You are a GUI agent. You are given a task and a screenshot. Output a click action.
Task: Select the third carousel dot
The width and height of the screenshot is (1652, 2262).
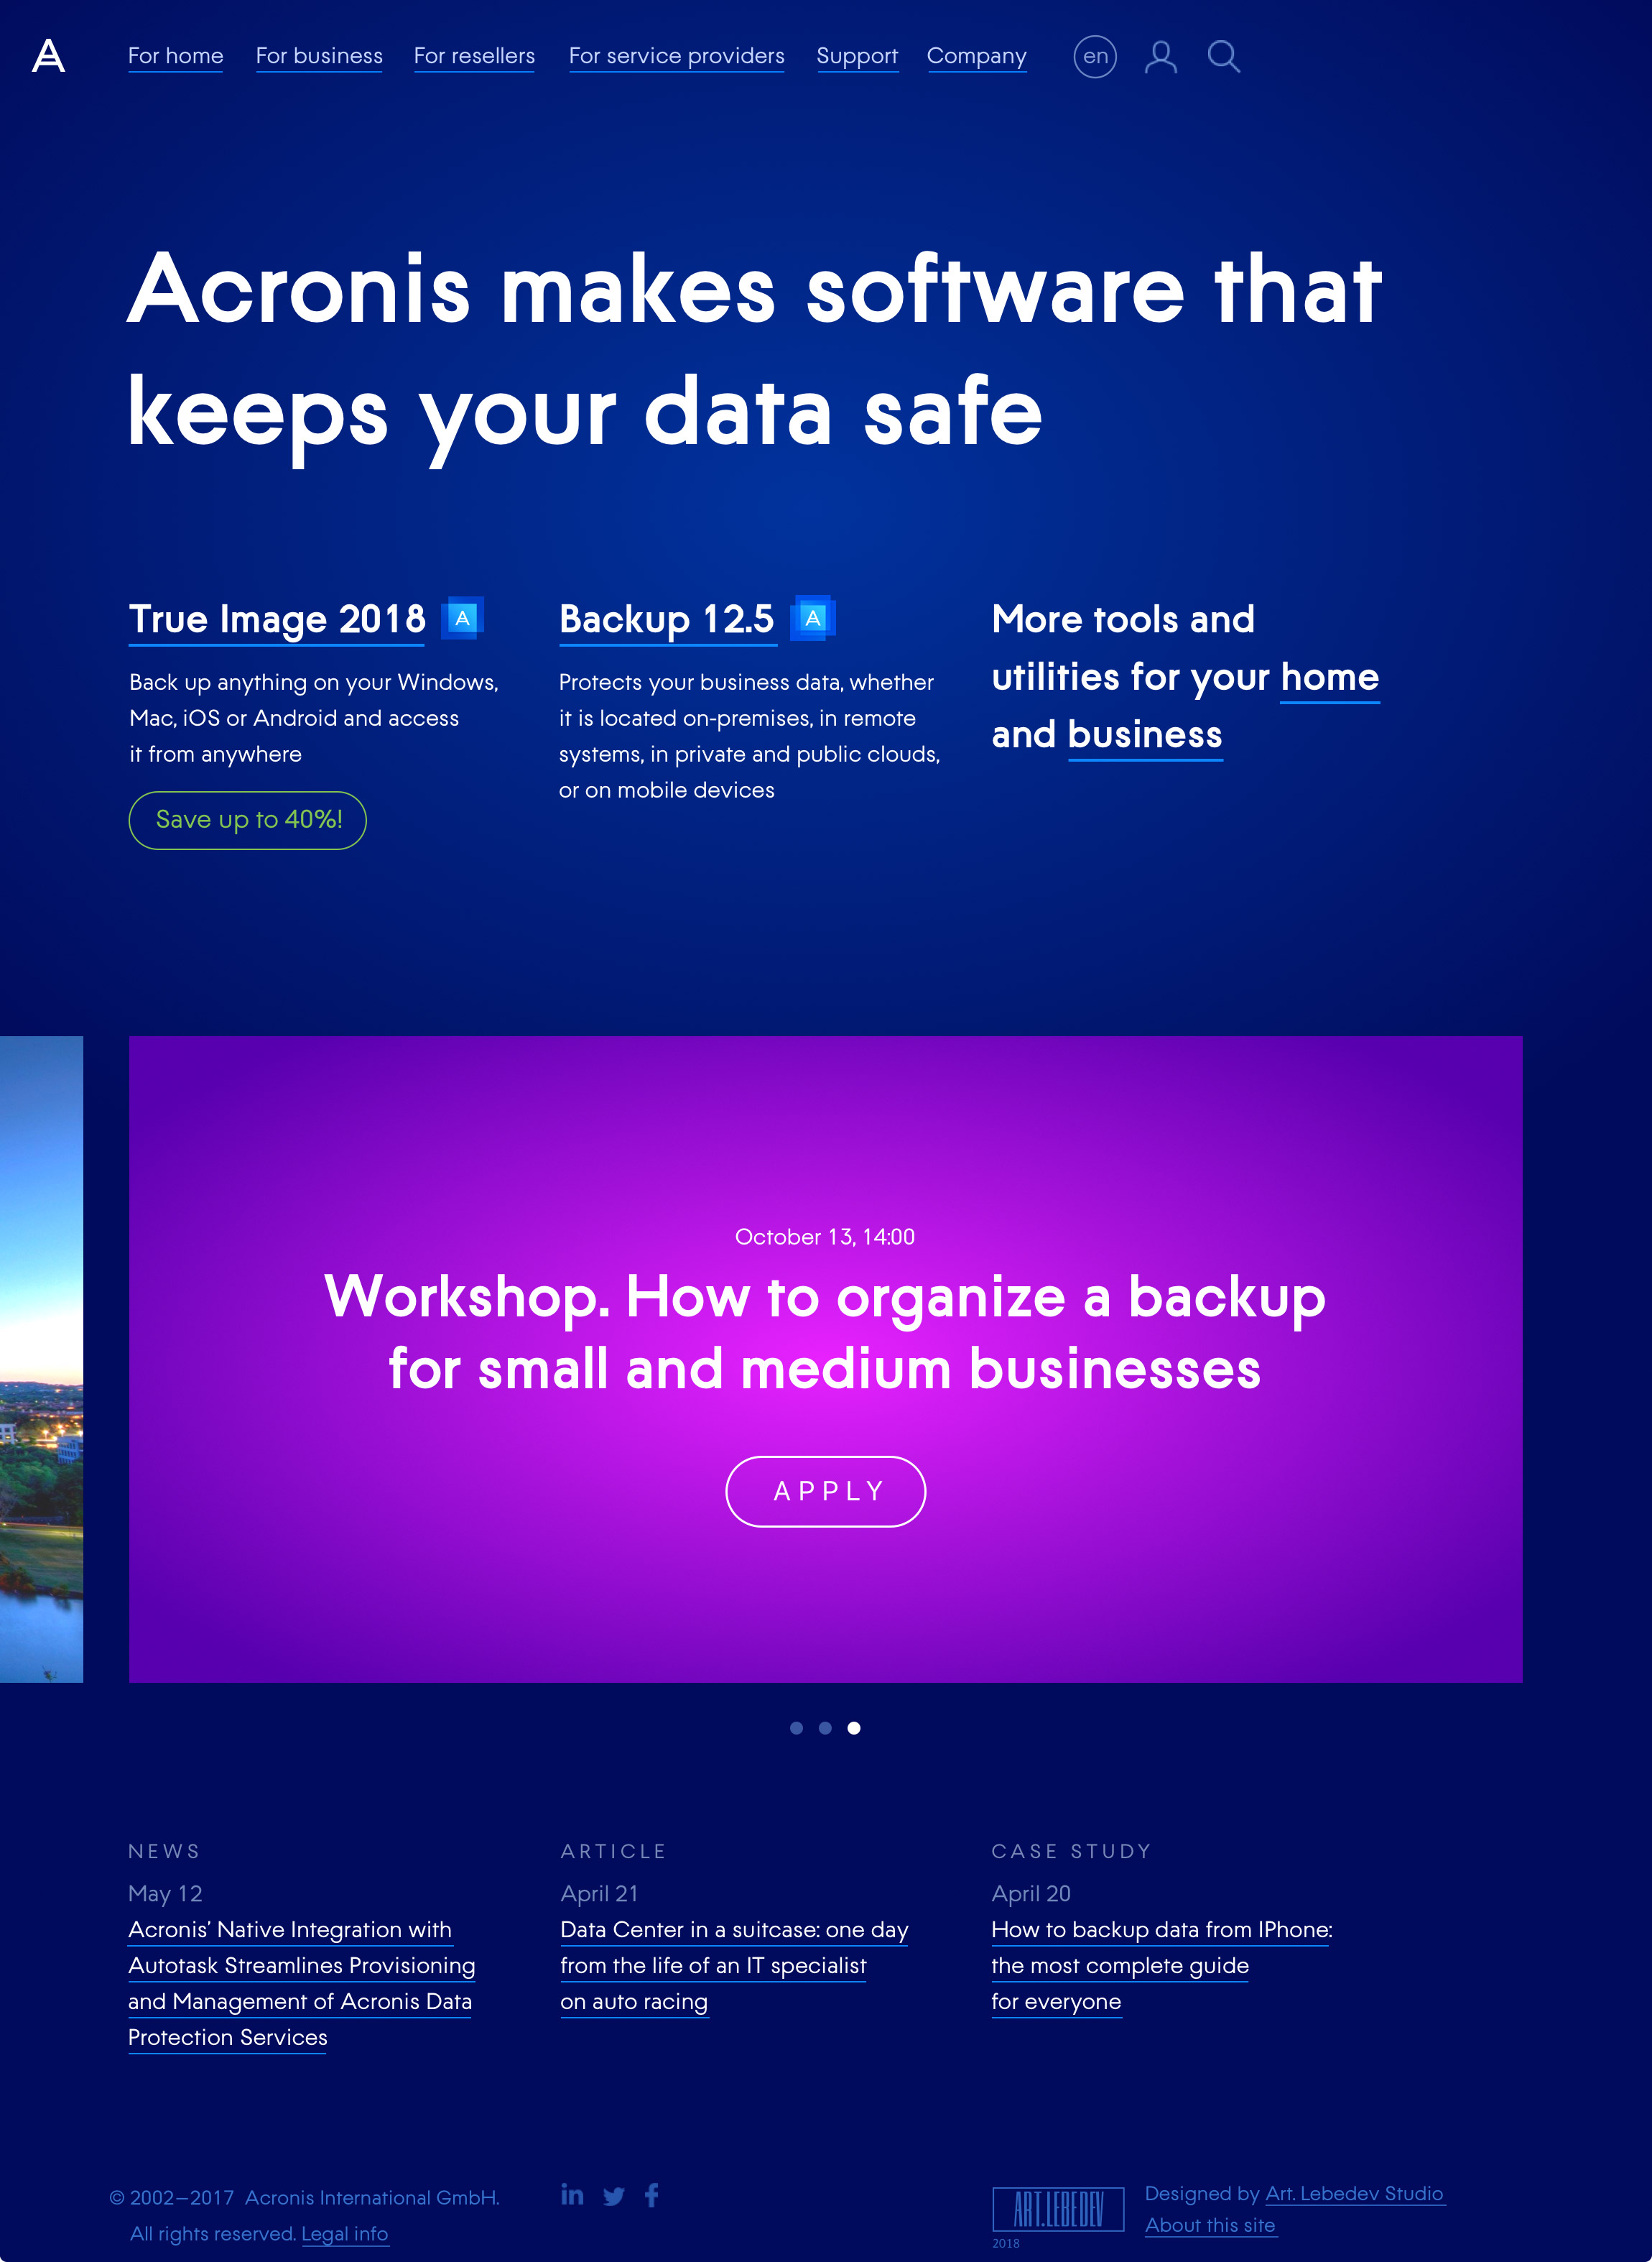tap(854, 1728)
